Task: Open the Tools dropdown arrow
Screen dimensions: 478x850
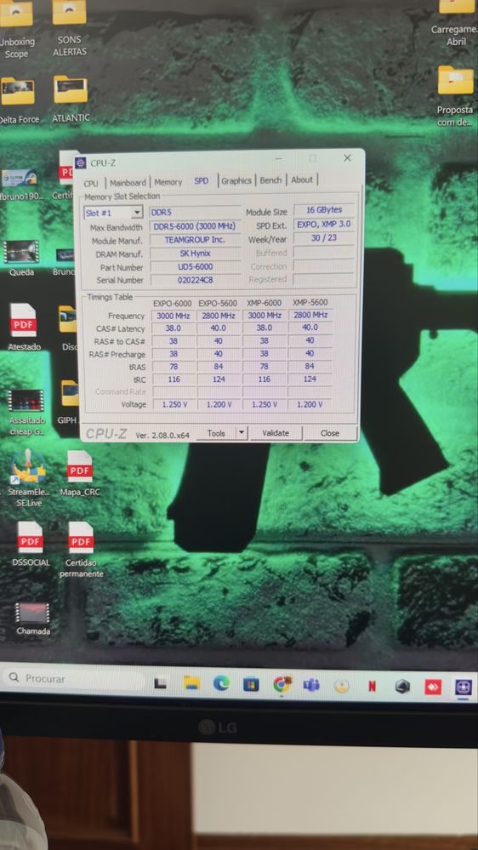Action: pos(242,432)
